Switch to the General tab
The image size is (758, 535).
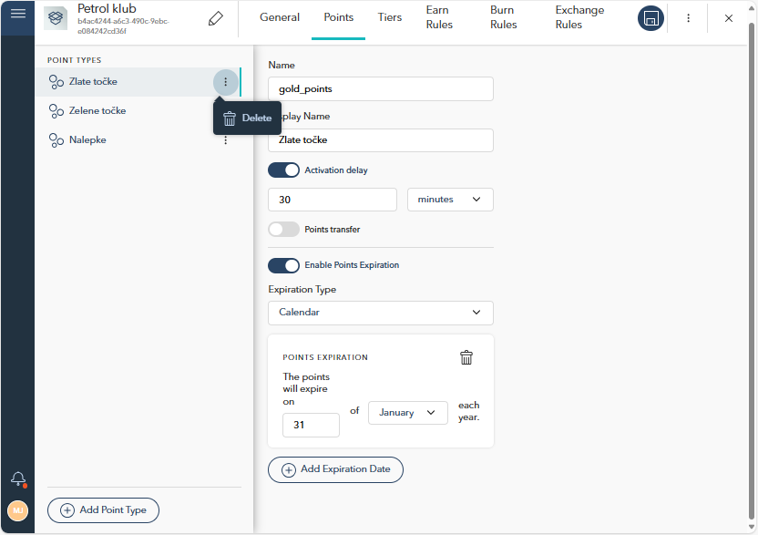click(x=280, y=17)
